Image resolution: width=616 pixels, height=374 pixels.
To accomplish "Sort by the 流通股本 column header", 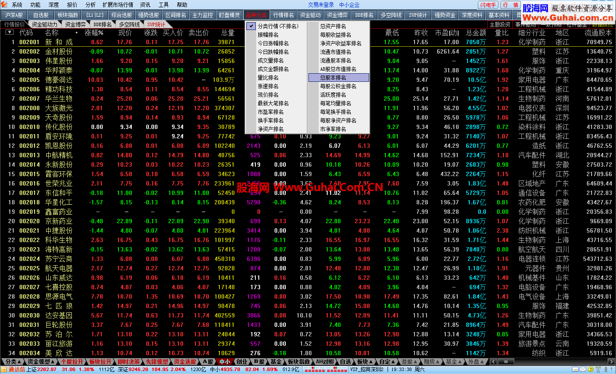I will (x=598, y=33).
